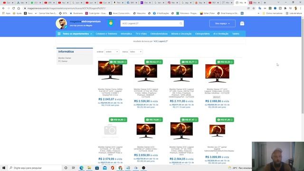Open product image of R$ 2.088,86 monitor
The image size is (304, 171).
tap(217, 73)
